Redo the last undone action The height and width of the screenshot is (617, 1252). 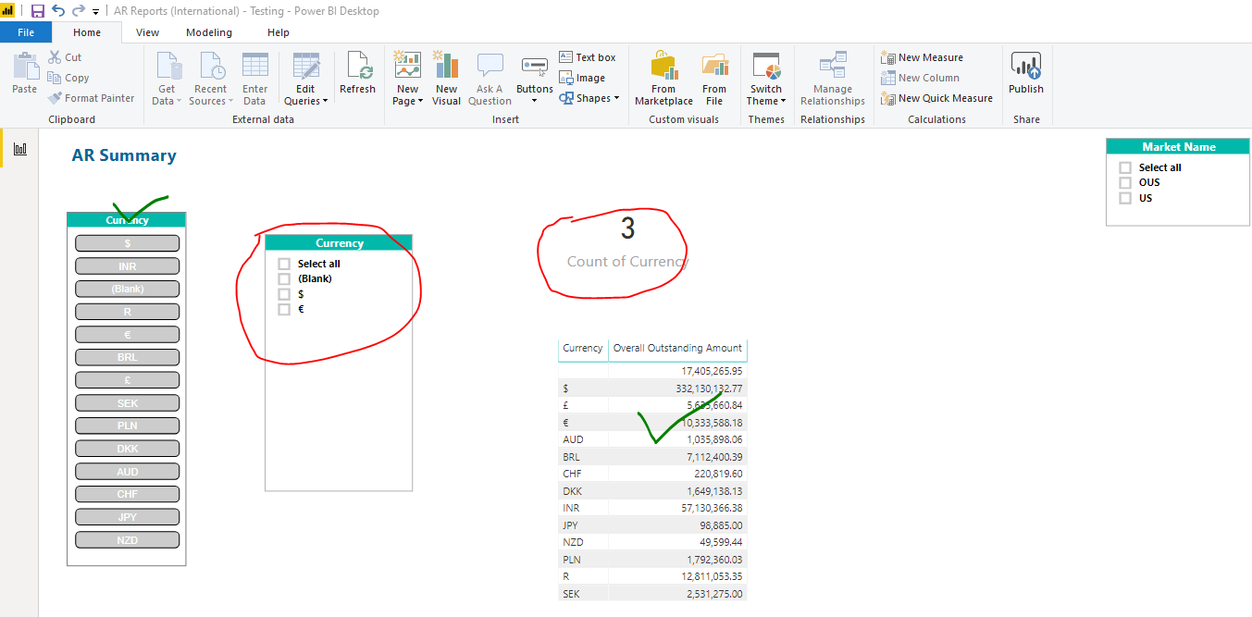click(79, 11)
